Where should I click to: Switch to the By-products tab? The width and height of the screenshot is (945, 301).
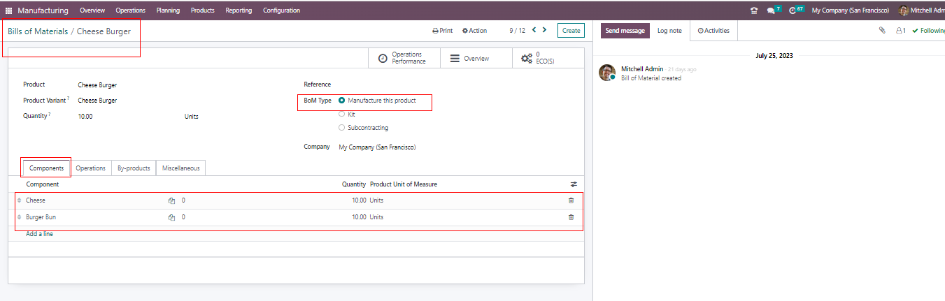pos(133,168)
